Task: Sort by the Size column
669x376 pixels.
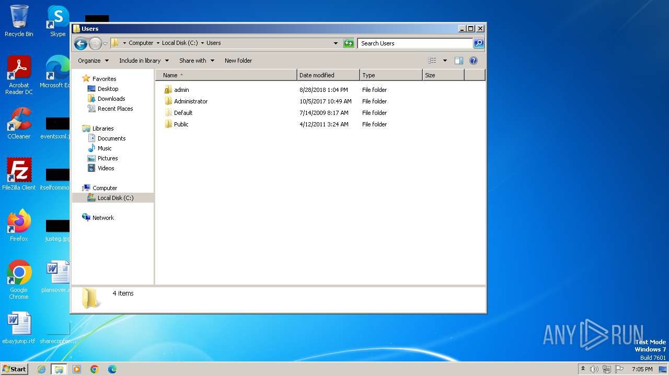Action: (x=443, y=75)
